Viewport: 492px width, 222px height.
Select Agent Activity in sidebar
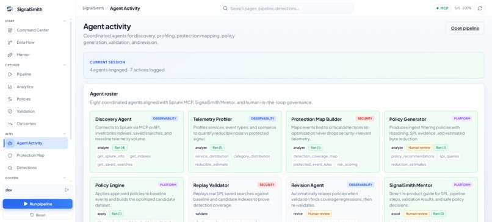point(35,143)
